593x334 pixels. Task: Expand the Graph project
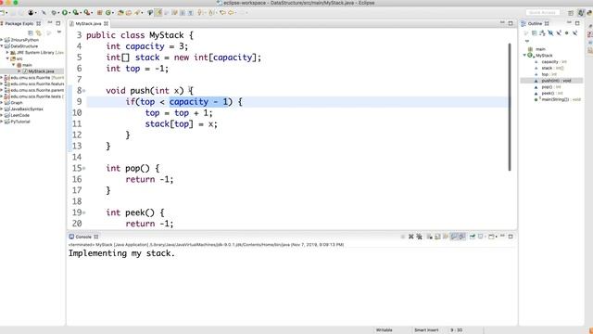[x=2, y=103]
